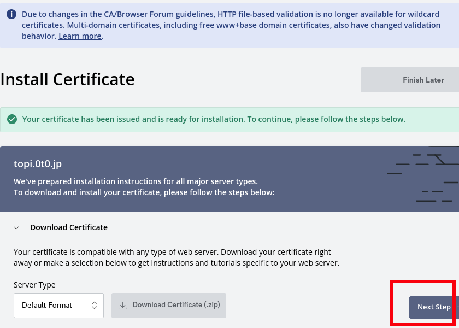
Task: Click the Download Certificate section title
Action: tap(69, 227)
